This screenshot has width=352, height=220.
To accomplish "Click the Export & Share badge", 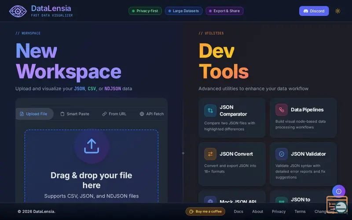I will click(224, 11).
